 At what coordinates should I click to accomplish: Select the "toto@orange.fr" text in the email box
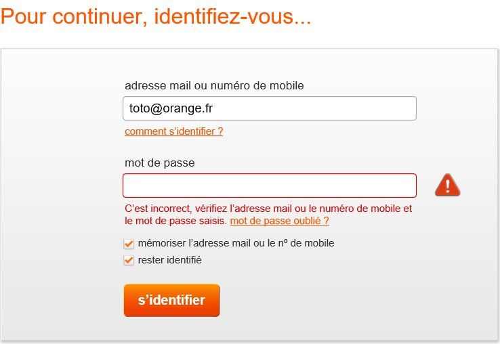[x=171, y=108]
